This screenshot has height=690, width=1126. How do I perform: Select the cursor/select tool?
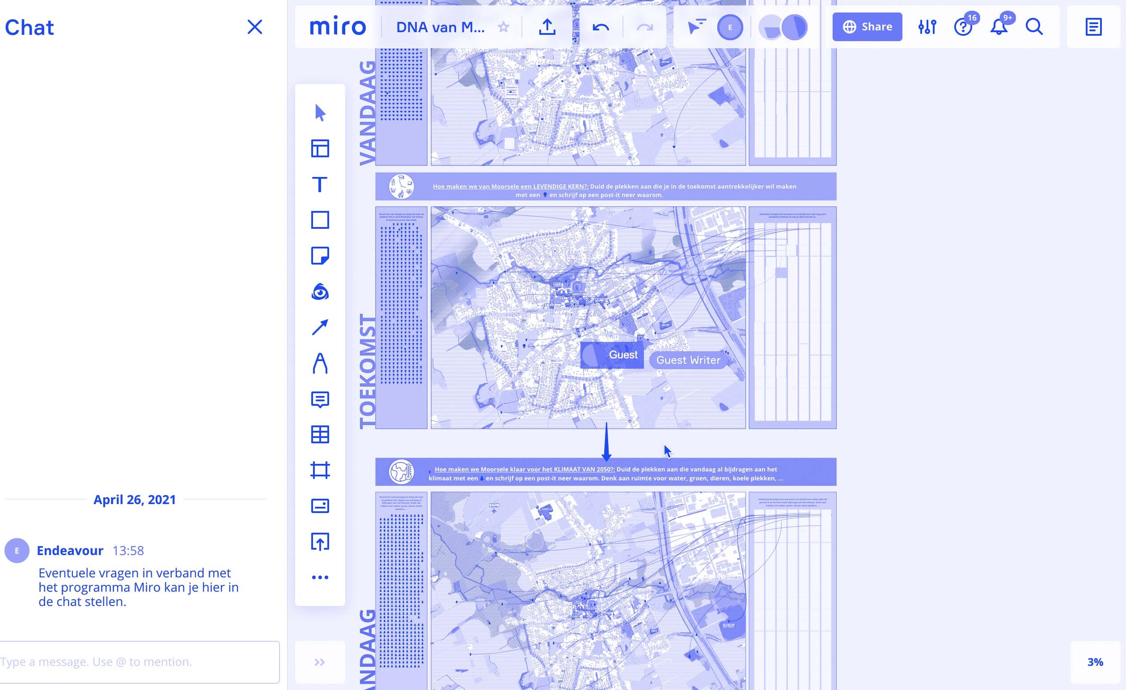(x=320, y=113)
